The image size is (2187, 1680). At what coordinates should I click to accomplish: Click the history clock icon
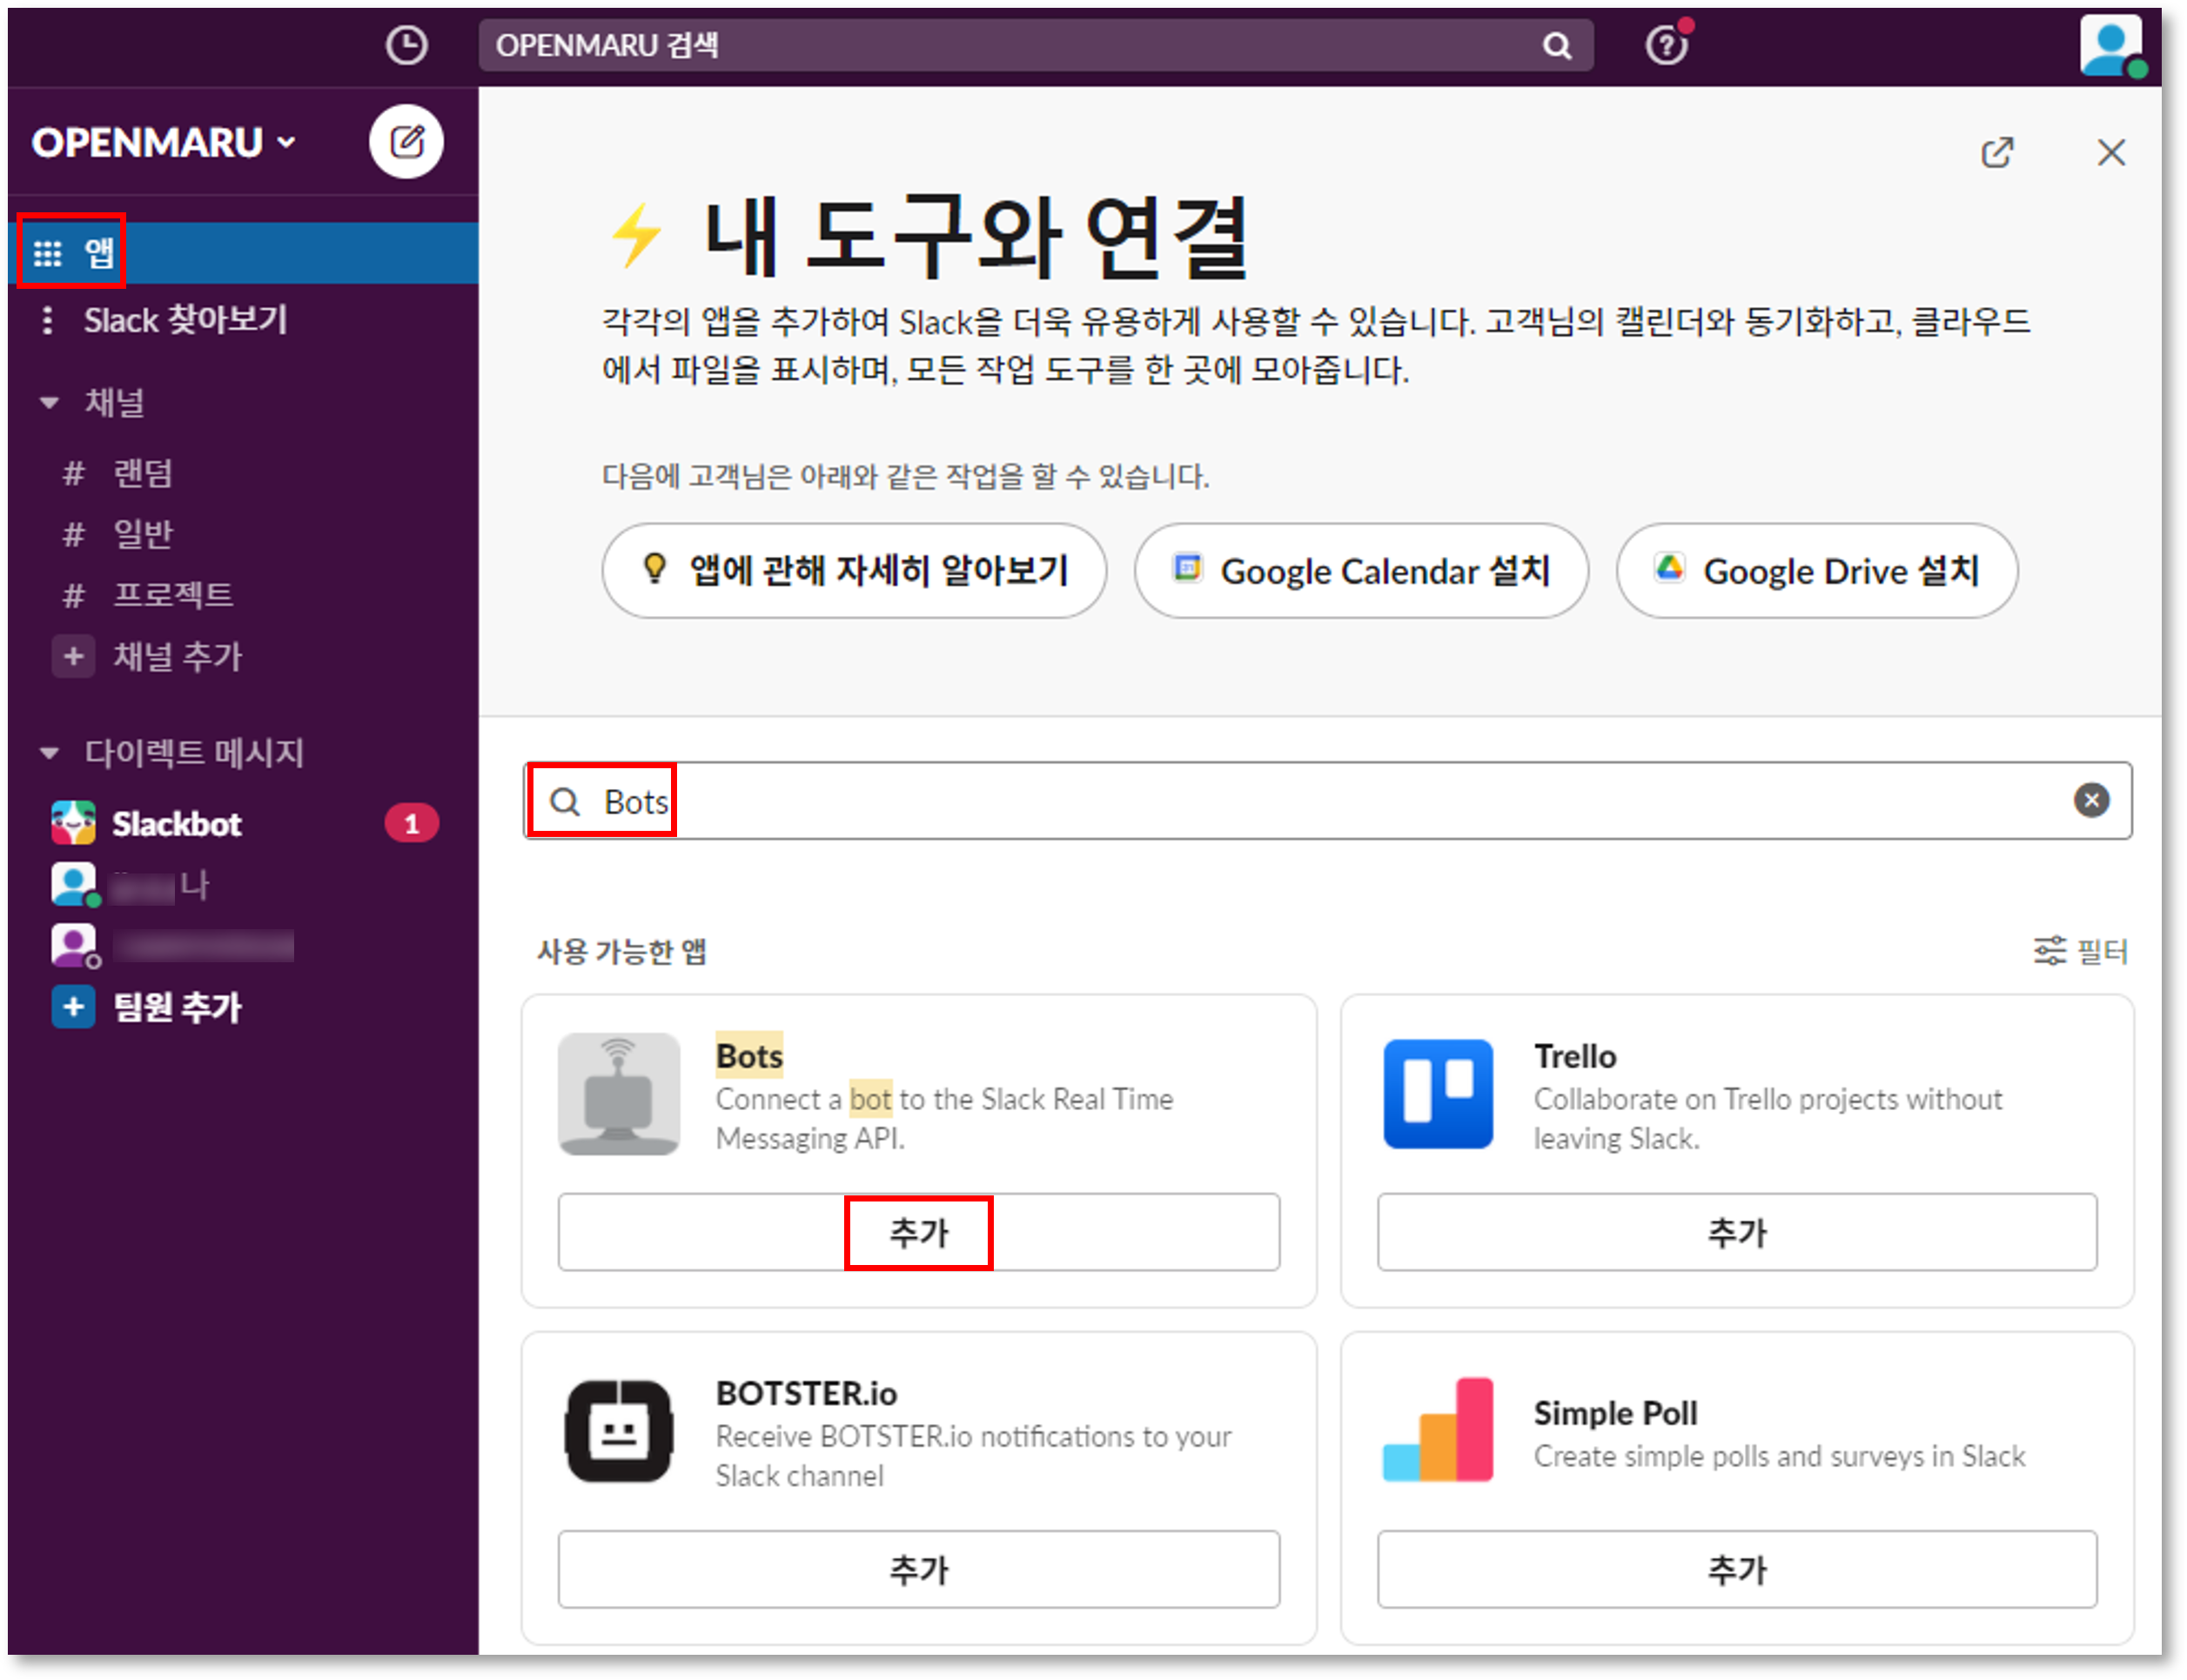click(406, 45)
